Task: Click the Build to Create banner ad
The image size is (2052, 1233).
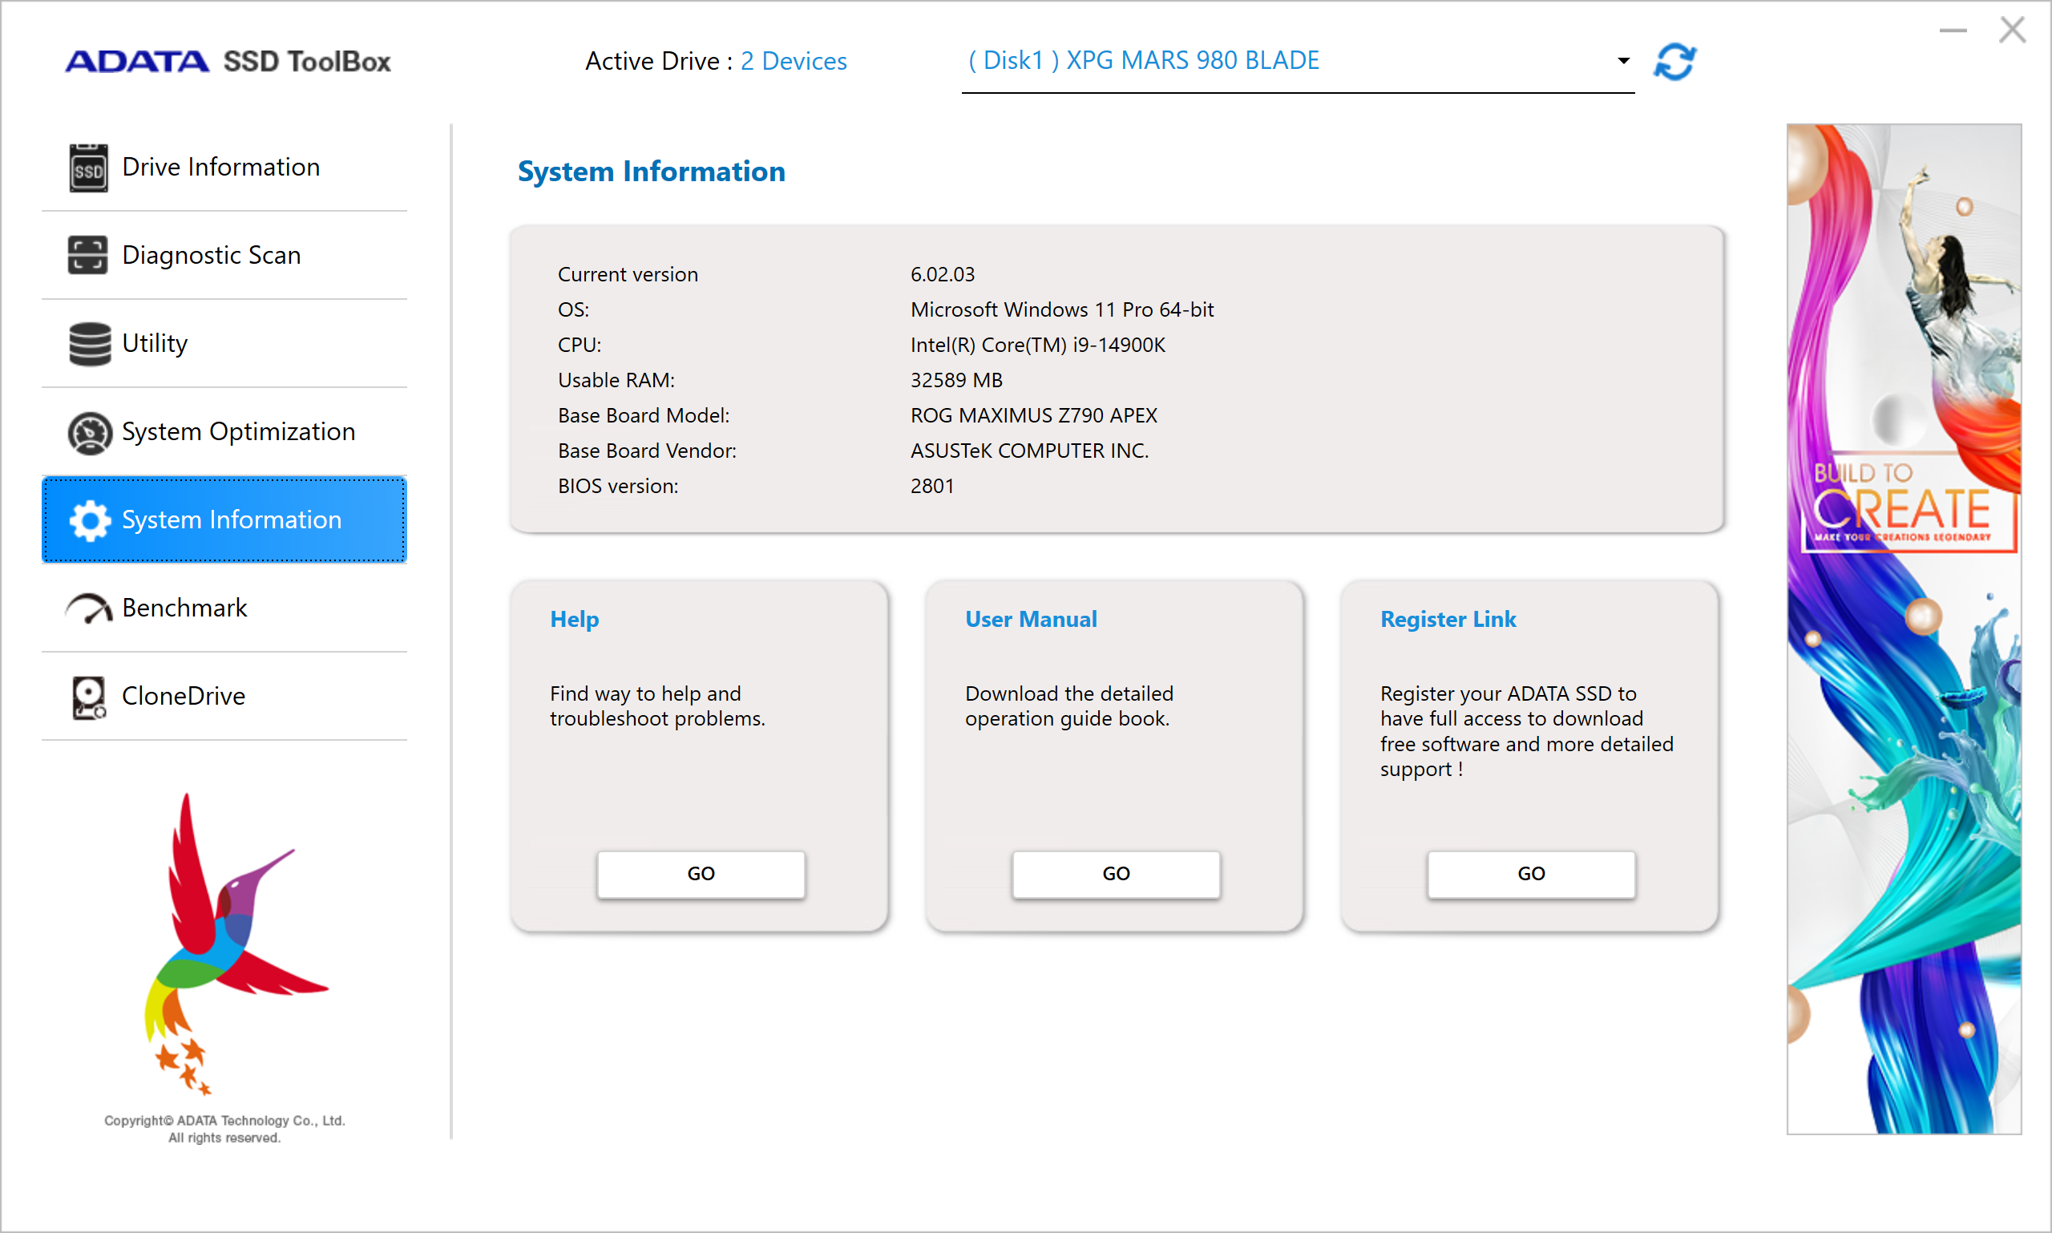Action: coord(1903,629)
